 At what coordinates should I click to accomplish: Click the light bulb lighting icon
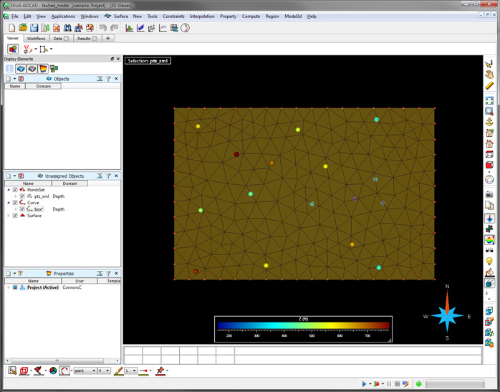tap(489, 262)
